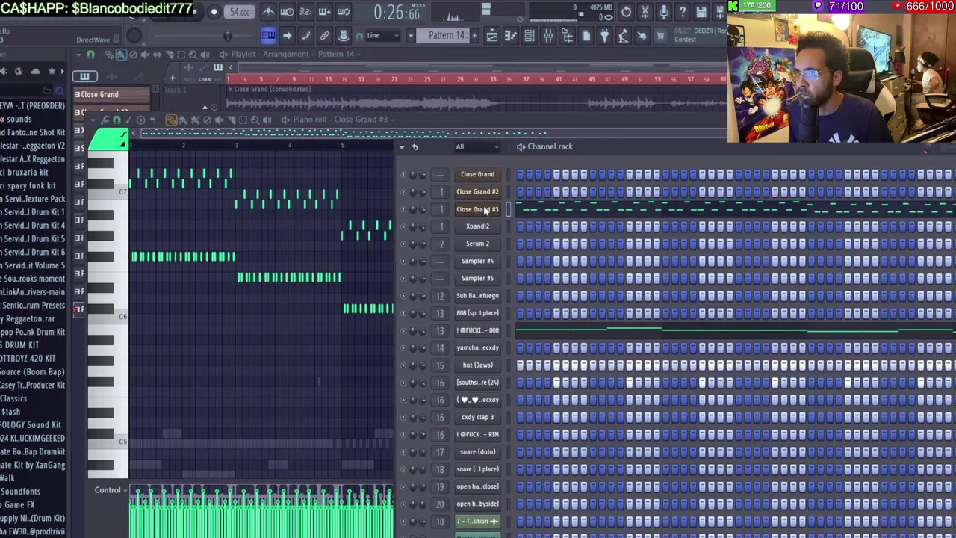The height and width of the screenshot is (538, 956).
Task: Click the undo history circular arrow icon
Action: pos(626,12)
